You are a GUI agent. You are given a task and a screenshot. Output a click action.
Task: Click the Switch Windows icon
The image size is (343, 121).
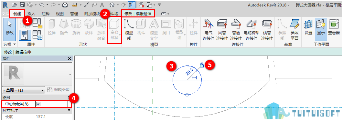(149, 5)
